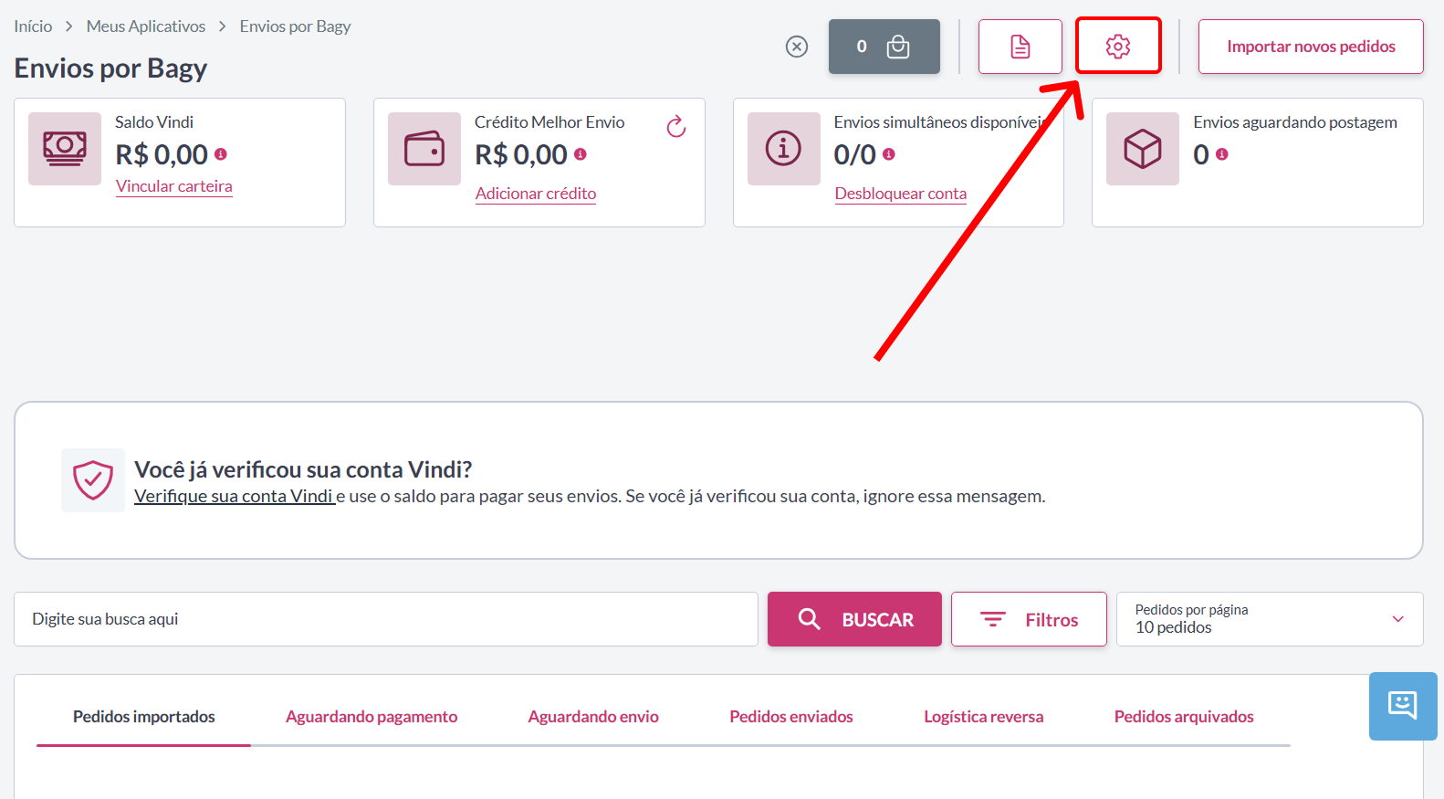The image size is (1444, 799).
Task: Open the chat support widget icon
Action: [x=1403, y=706]
